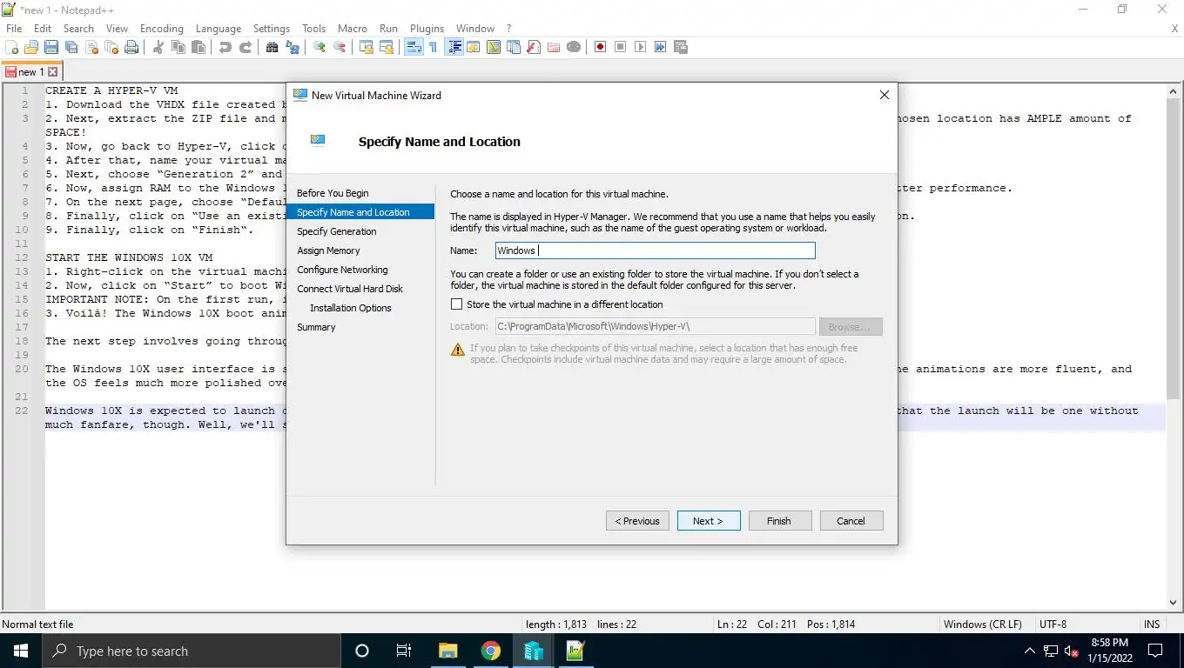The height and width of the screenshot is (668, 1184).
Task: Click Run Macro Multiple Times icon
Action: pyautogui.click(x=660, y=47)
